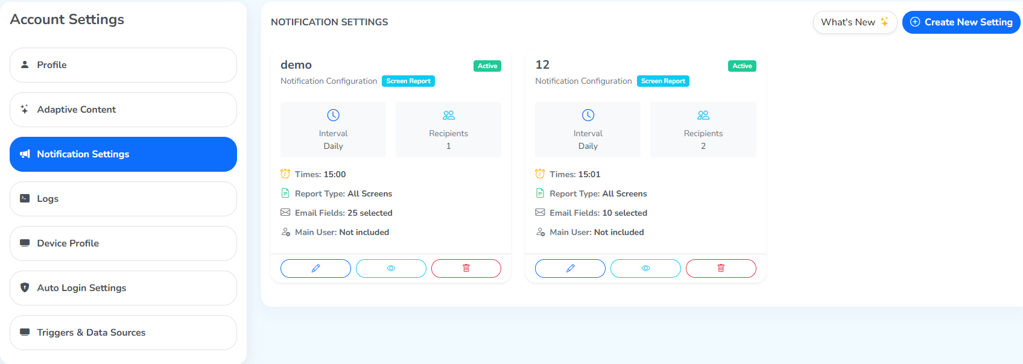Delete notification 12 with trash button

[721, 268]
